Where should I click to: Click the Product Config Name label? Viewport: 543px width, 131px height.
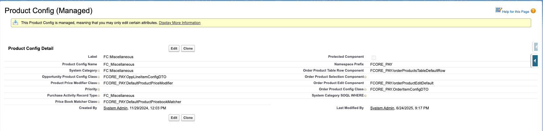(80, 64)
